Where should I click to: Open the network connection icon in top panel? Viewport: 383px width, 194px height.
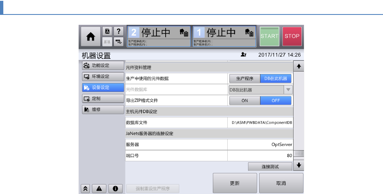(x=118, y=42)
